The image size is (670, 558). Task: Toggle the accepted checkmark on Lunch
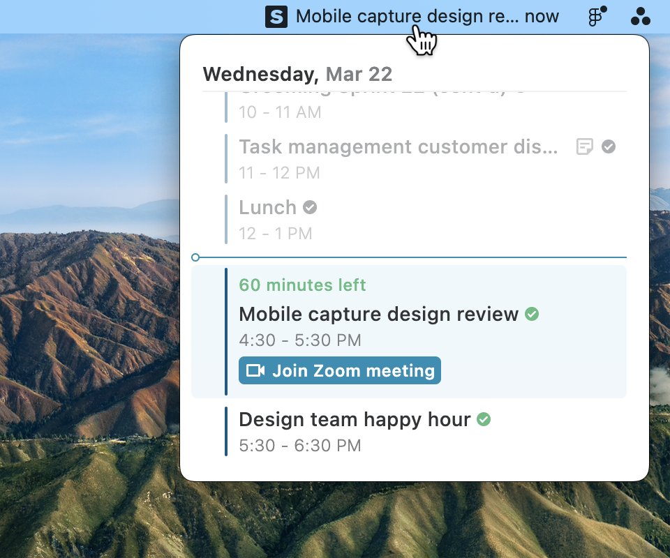[310, 206]
